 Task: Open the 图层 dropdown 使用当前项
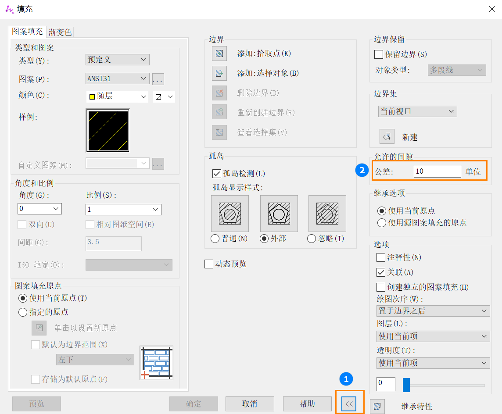(433, 336)
